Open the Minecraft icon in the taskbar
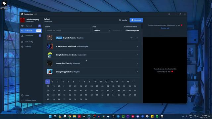 click(123, 116)
